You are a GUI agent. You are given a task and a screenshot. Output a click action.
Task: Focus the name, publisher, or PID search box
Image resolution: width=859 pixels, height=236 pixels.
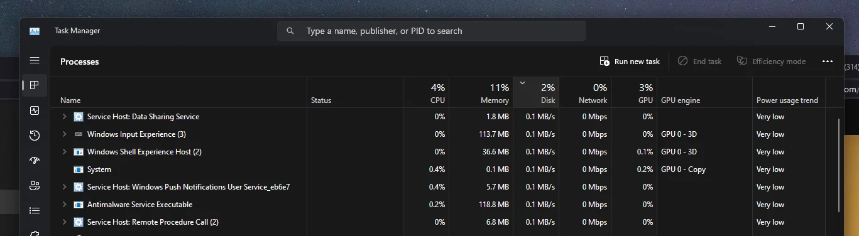(432, 31)
